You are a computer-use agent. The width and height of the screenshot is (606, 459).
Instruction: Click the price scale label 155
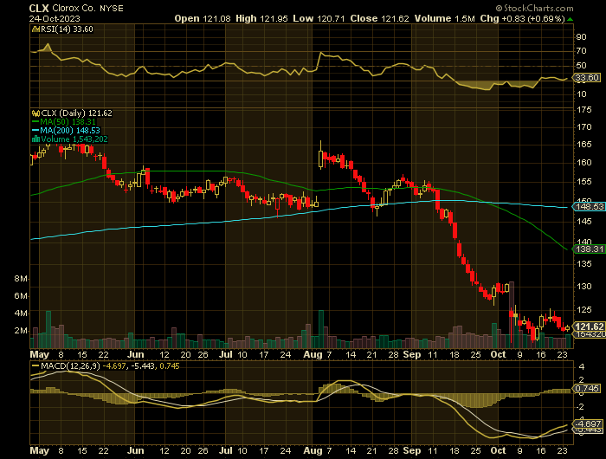tap(583, 182)
